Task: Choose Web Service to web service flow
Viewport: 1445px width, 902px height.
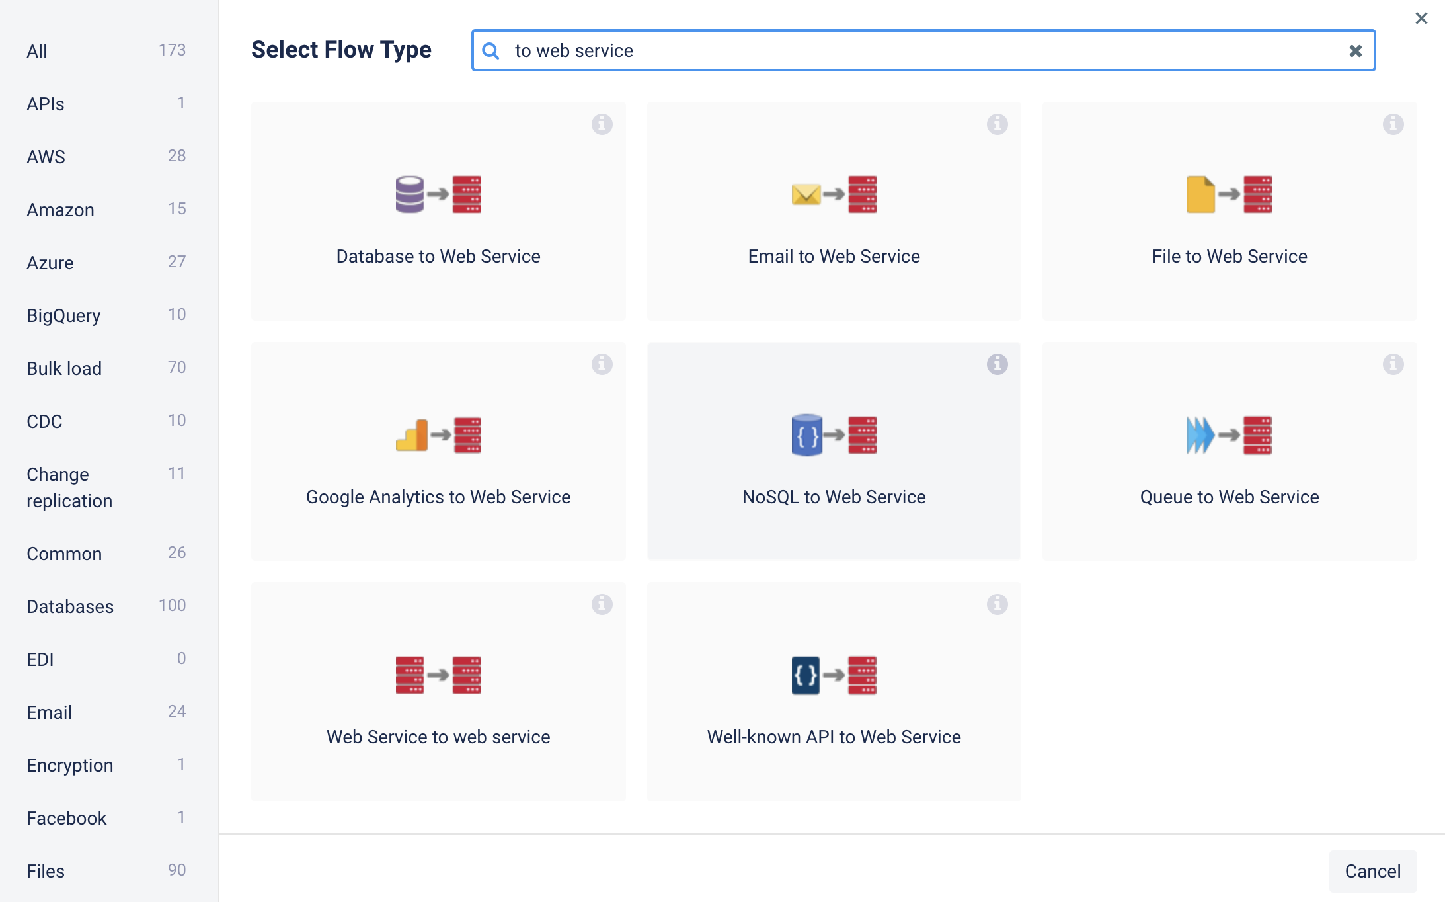Action: (x=438, y=692)
